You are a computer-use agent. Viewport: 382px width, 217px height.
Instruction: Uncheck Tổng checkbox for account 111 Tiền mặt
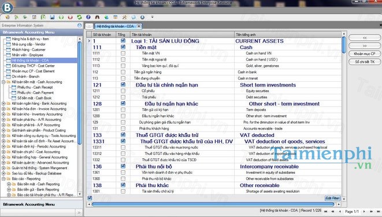click(x=123, y=47)
